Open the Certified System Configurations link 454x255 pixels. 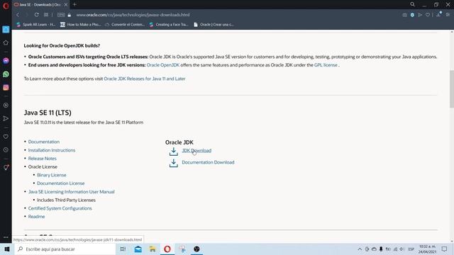[60, 208]
